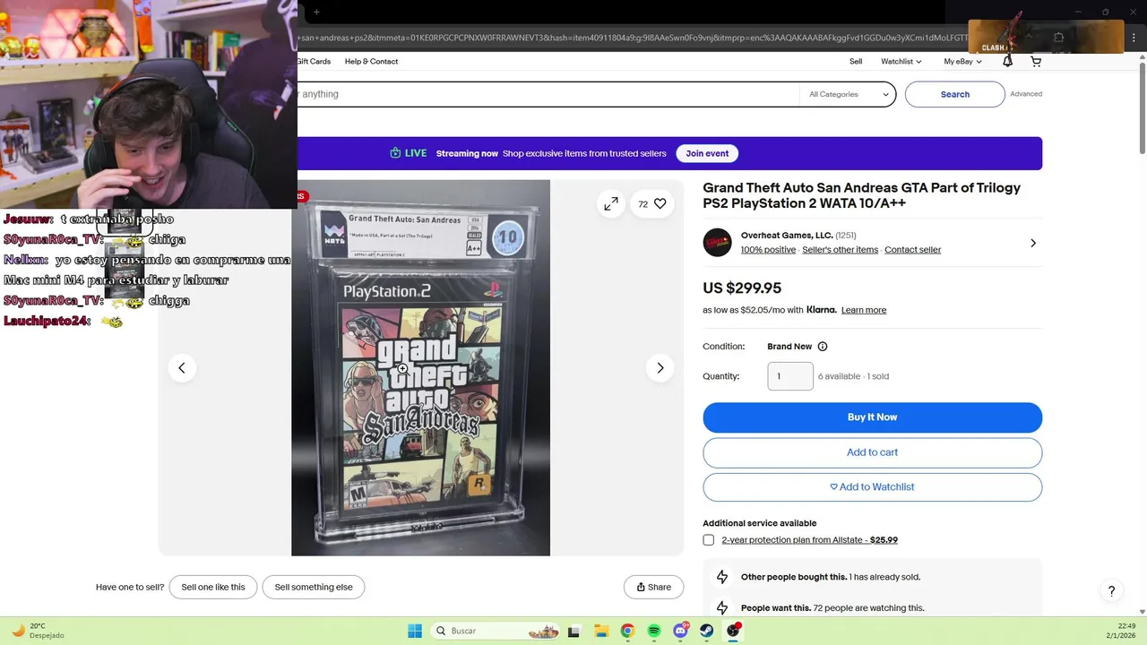Screen dimensions: 1147x645
Task: Open the All Categories dropdown
Action: [x=849, y=94]
